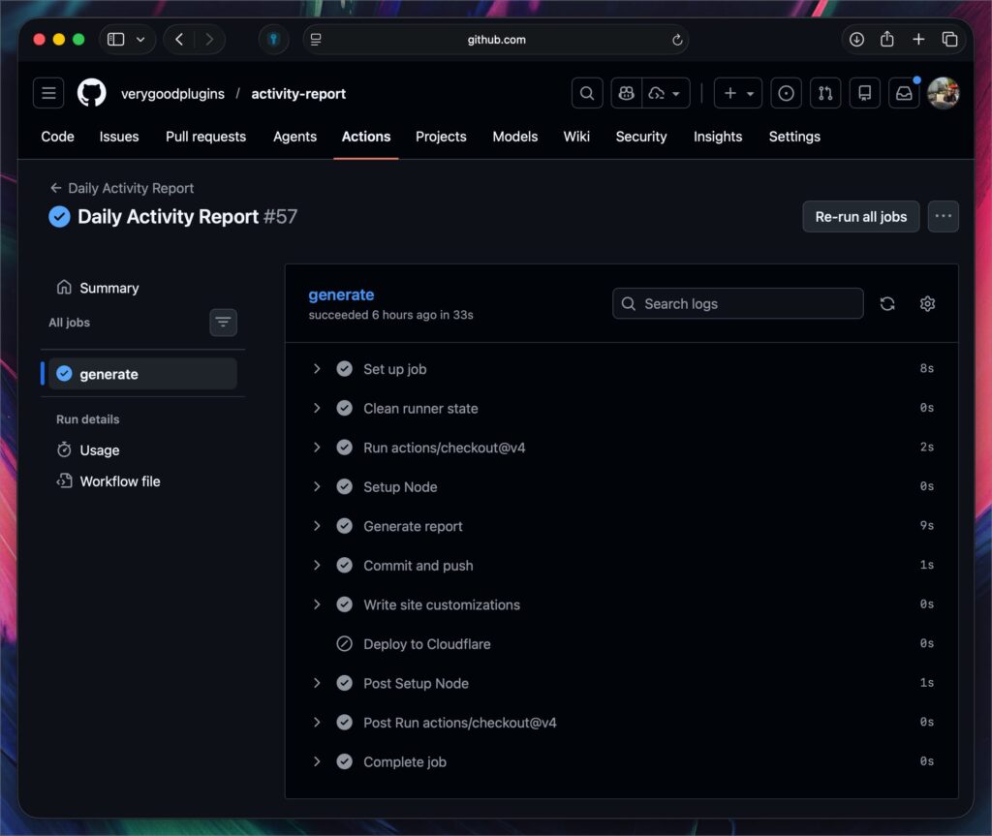Open verygoodplugins owner link
Image resolution: width=992 pixels, height=836 pixels.
pos(172,94)
